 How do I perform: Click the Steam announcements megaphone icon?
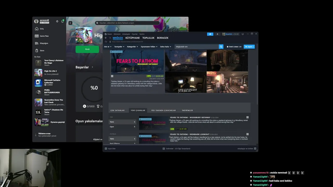[210, 34]
